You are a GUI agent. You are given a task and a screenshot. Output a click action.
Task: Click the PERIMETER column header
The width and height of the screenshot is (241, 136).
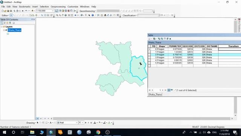(175, 46)
